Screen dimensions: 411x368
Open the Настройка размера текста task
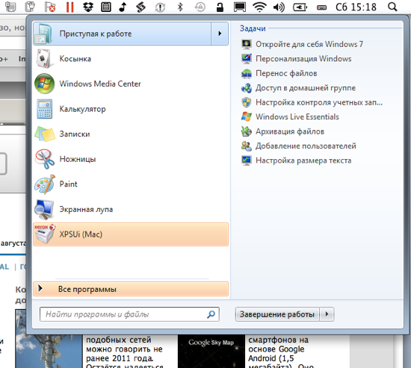point(296,160)
